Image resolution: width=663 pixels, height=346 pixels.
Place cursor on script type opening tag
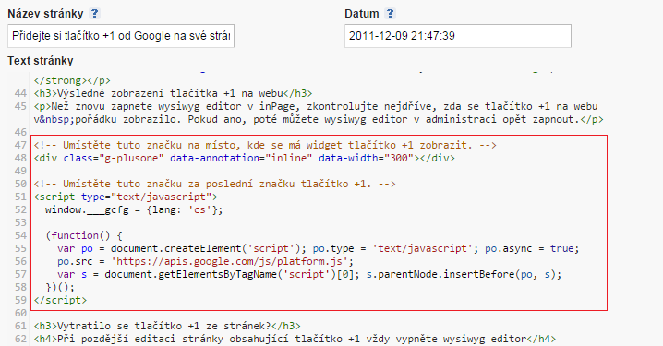point(126,197)
